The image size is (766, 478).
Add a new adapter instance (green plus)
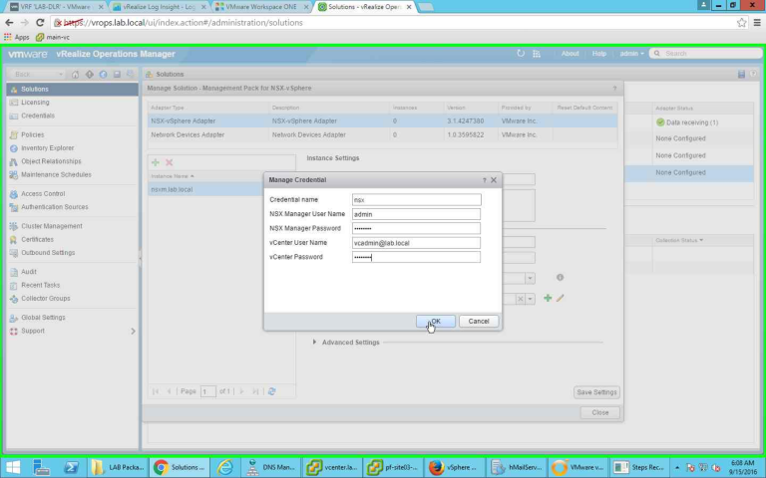(x=156, y=162)
